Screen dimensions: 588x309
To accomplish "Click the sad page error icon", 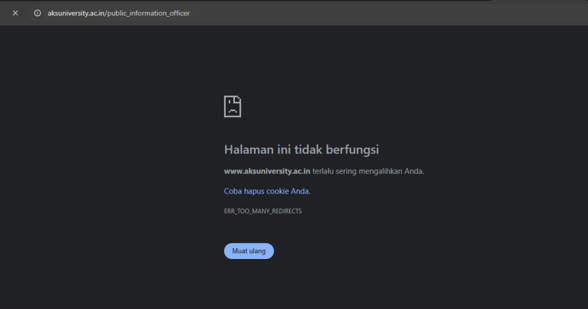I will click(233, 106).
